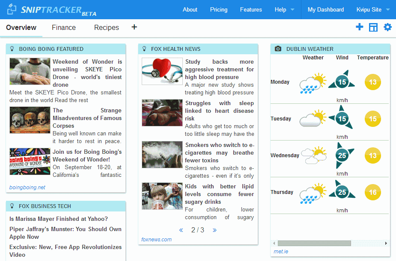
Task: Open the About page
Action: pyautogui.click(x=190, y=9)
